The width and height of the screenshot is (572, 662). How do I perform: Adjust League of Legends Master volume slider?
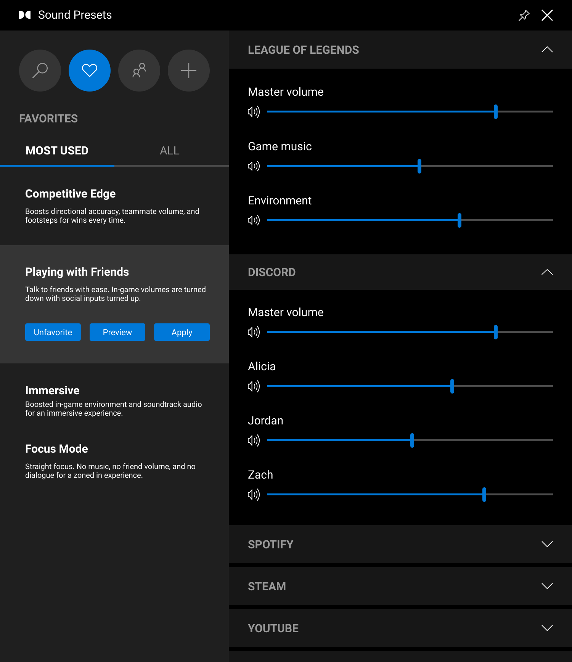(496, 112)
